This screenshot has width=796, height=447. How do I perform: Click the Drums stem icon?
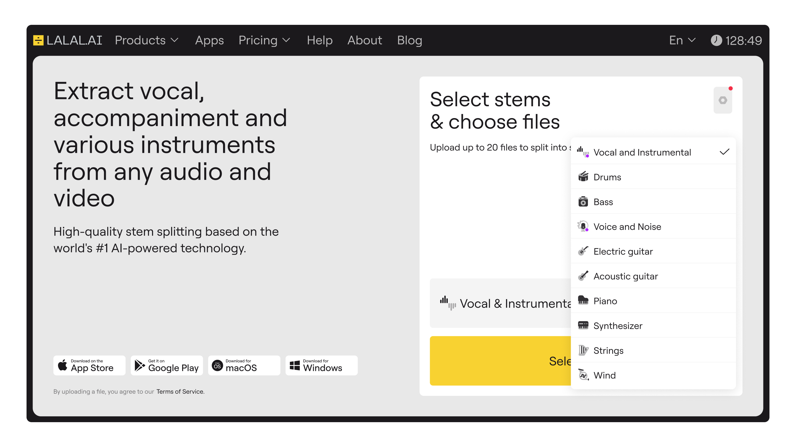click(x=583, y=177)
